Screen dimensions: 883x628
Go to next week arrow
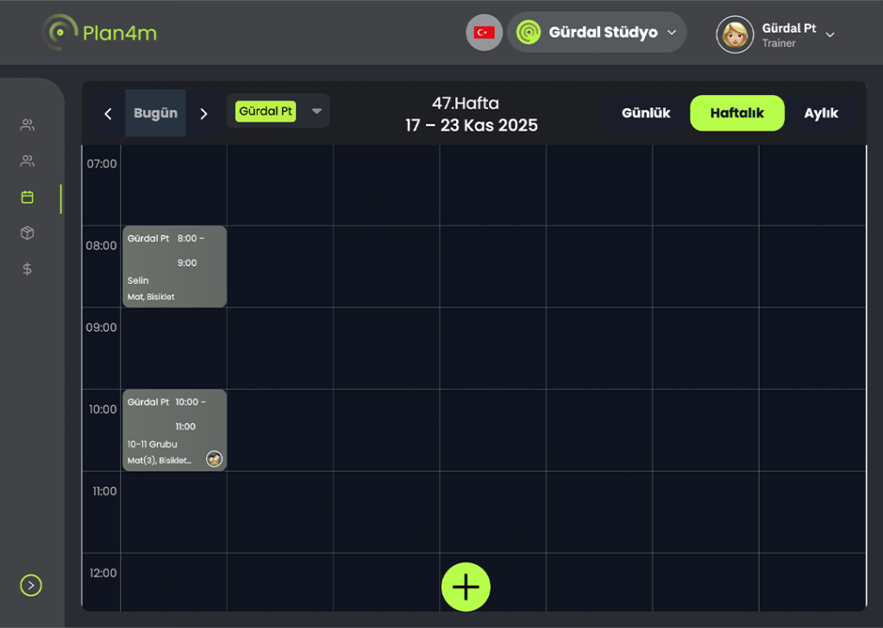pyautogui.click(x=204, y=114)
